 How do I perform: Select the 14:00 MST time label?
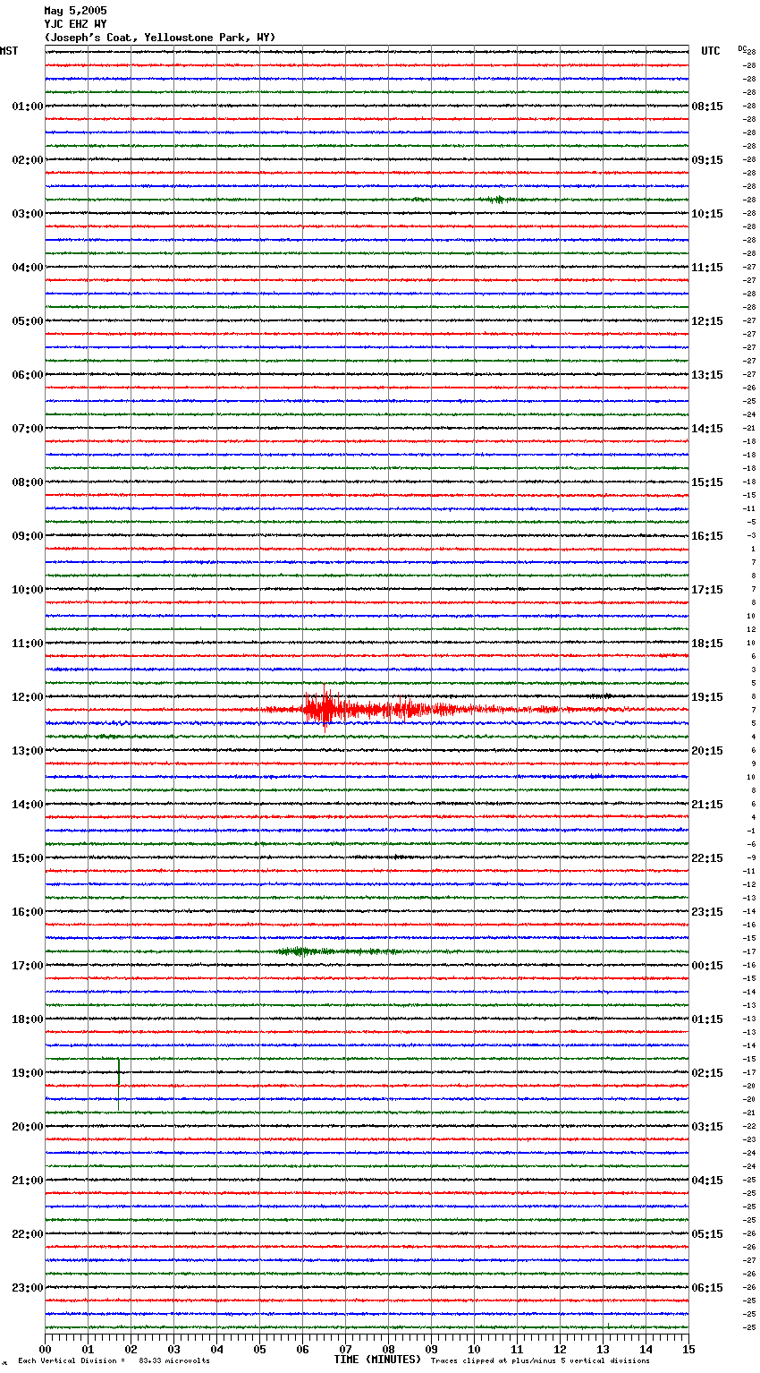(28, 805)
